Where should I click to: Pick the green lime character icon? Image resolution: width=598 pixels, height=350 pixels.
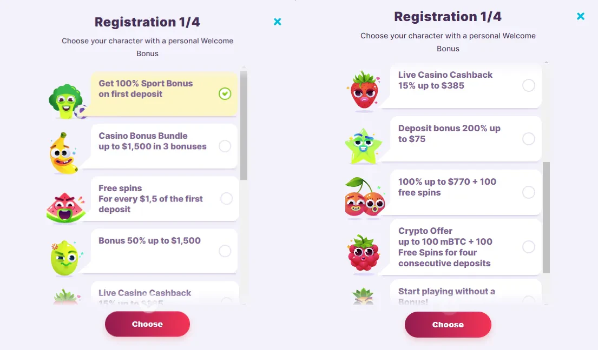[x=66, y=258]
